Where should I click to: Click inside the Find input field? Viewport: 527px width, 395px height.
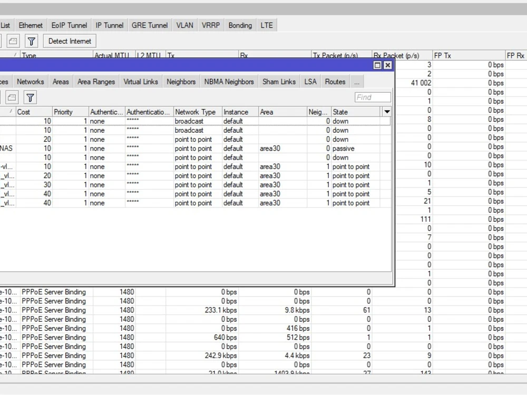(x=373, y=97)
